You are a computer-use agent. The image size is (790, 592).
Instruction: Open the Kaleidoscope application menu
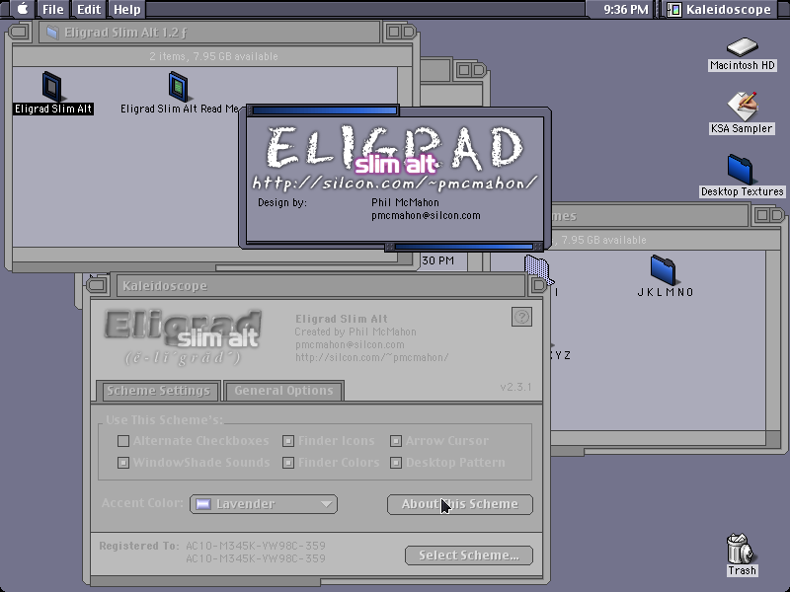pos(720,10)
